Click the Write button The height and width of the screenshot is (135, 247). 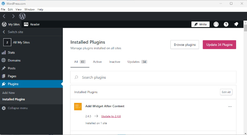pos(201,24)
